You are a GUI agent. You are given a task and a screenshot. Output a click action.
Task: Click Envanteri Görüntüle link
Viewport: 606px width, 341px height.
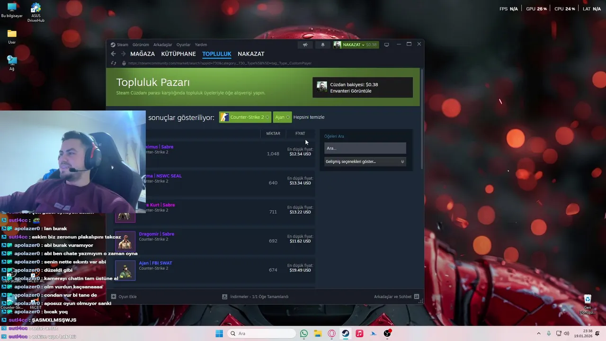(350, 91)
